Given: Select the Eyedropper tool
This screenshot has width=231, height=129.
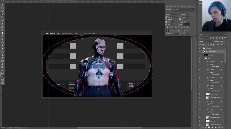Looking at the screenshot, I should (x=3, y=24).
